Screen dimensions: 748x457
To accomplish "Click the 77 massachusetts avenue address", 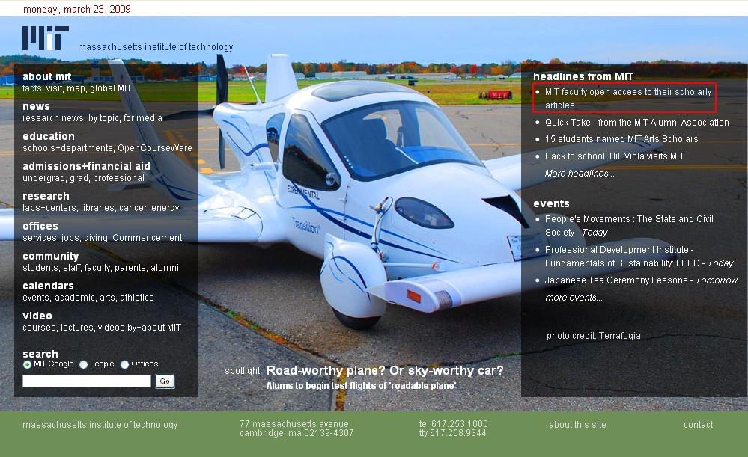I will (294, 423).
